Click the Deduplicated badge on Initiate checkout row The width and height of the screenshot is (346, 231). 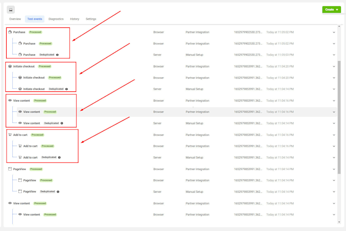(x=56, y=89)
